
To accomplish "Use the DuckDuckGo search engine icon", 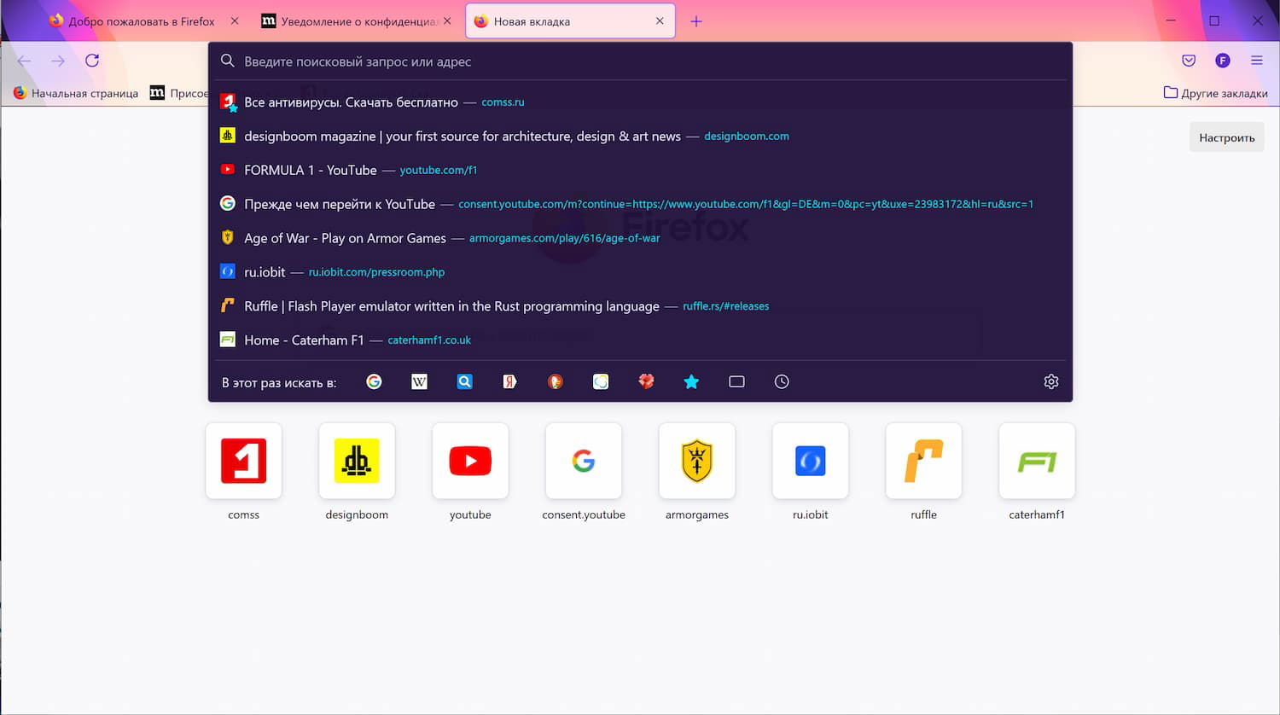I will pos(556,381).
